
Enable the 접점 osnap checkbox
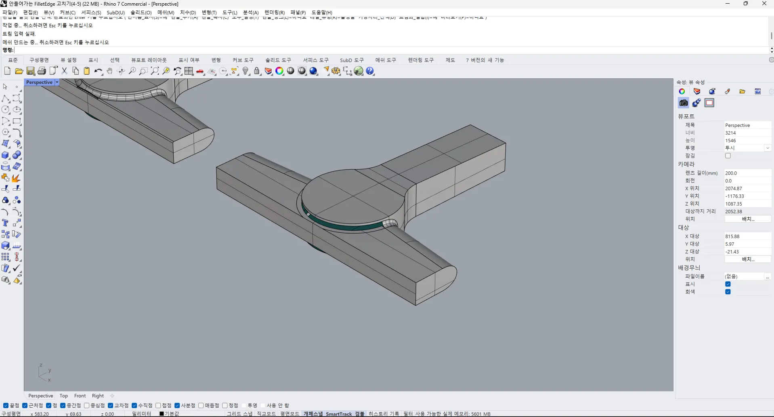tap(158, 406)
